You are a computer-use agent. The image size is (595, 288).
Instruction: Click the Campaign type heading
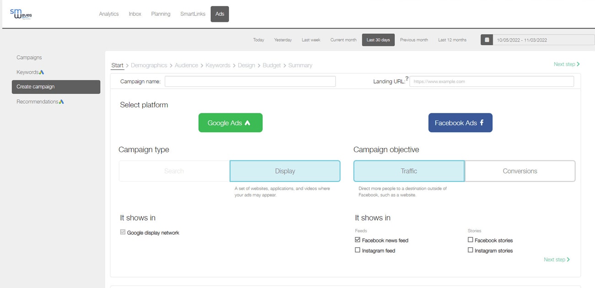click(x=144, y=149)
